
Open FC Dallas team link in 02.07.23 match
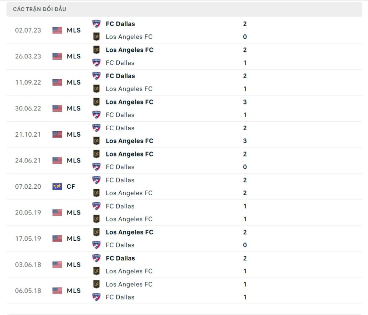pyautogui.click(x=120, y=24)
